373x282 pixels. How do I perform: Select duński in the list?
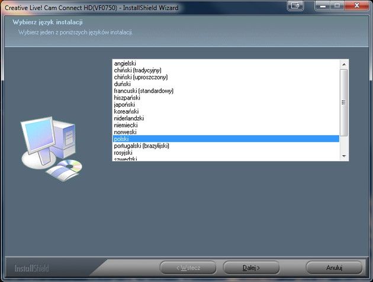point(226,84)
